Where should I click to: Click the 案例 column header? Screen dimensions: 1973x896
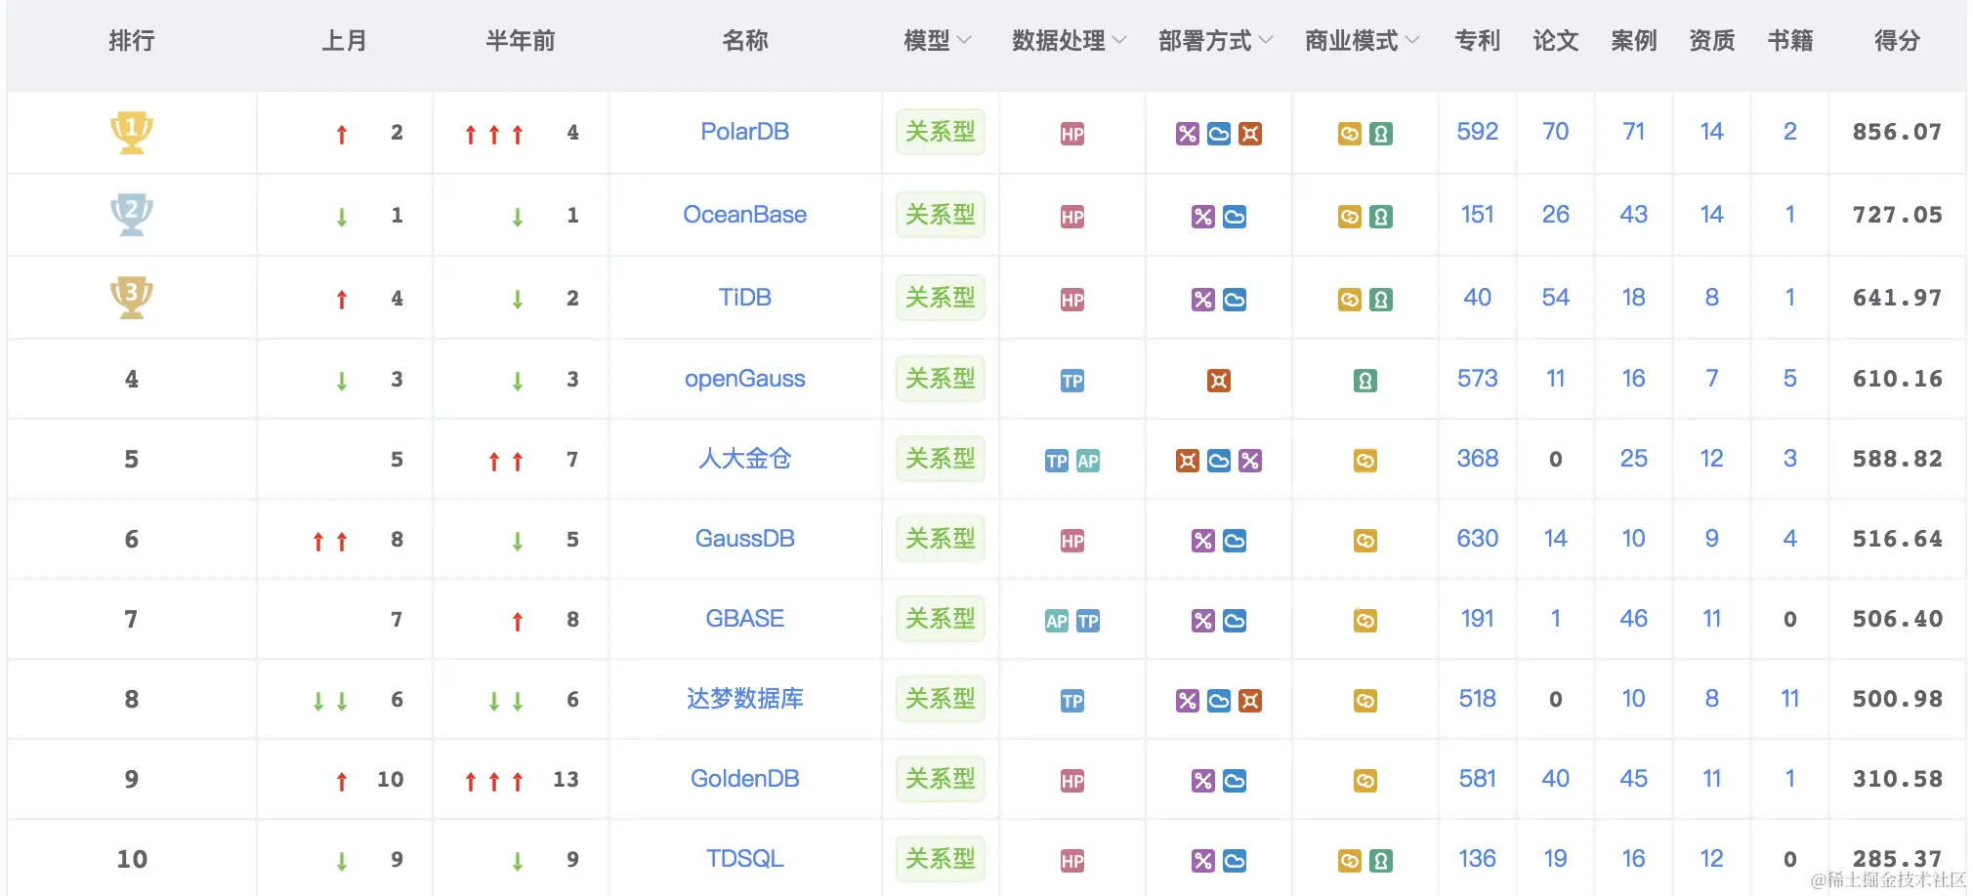(x=1634, y=41)
